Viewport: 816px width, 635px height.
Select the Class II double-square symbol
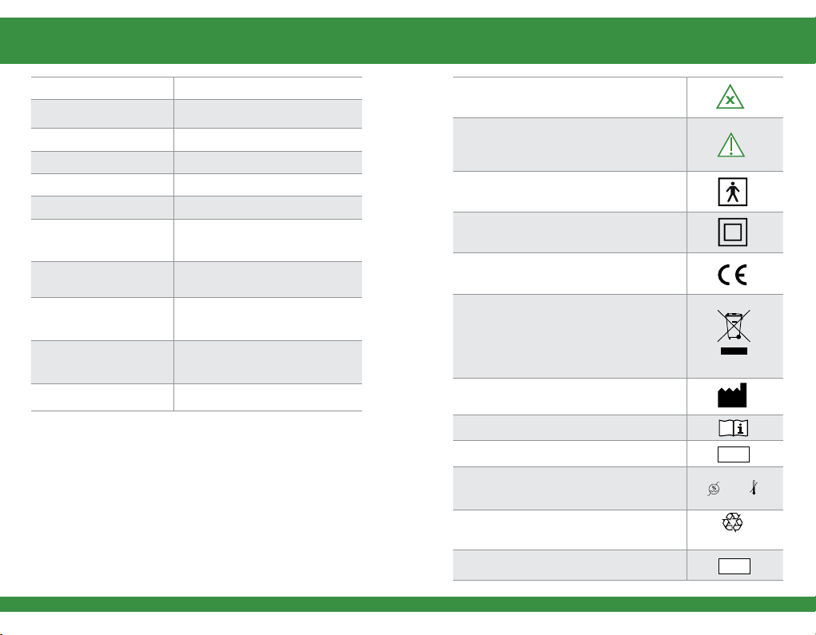(x=733, y=232)
